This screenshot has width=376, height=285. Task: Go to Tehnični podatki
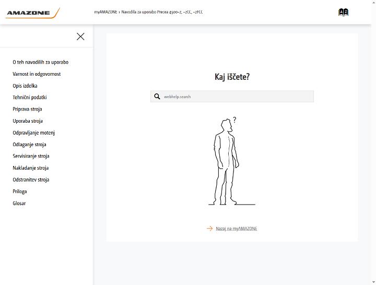(30, 97)
